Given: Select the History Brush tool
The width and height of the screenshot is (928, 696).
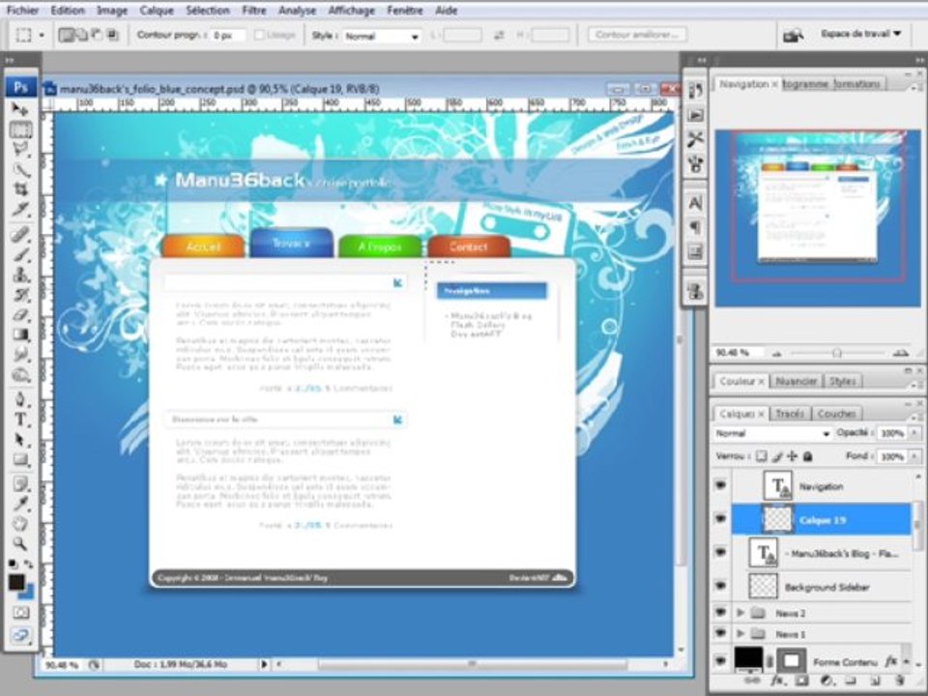Looking at the screenshot, I should tap(20, 295).
